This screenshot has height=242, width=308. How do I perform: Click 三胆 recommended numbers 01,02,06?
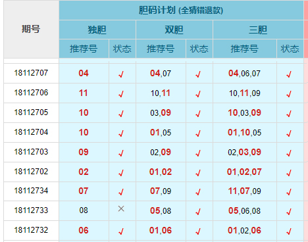[x=244, y=230]
